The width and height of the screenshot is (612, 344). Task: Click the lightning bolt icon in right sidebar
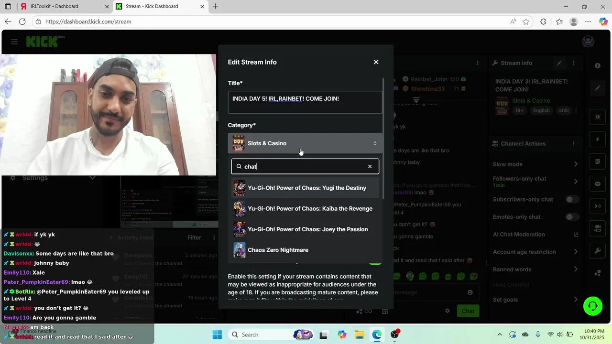click(x=598, y=140)
